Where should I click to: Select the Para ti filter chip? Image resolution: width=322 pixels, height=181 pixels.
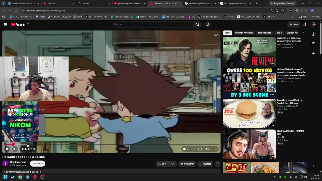279,33
